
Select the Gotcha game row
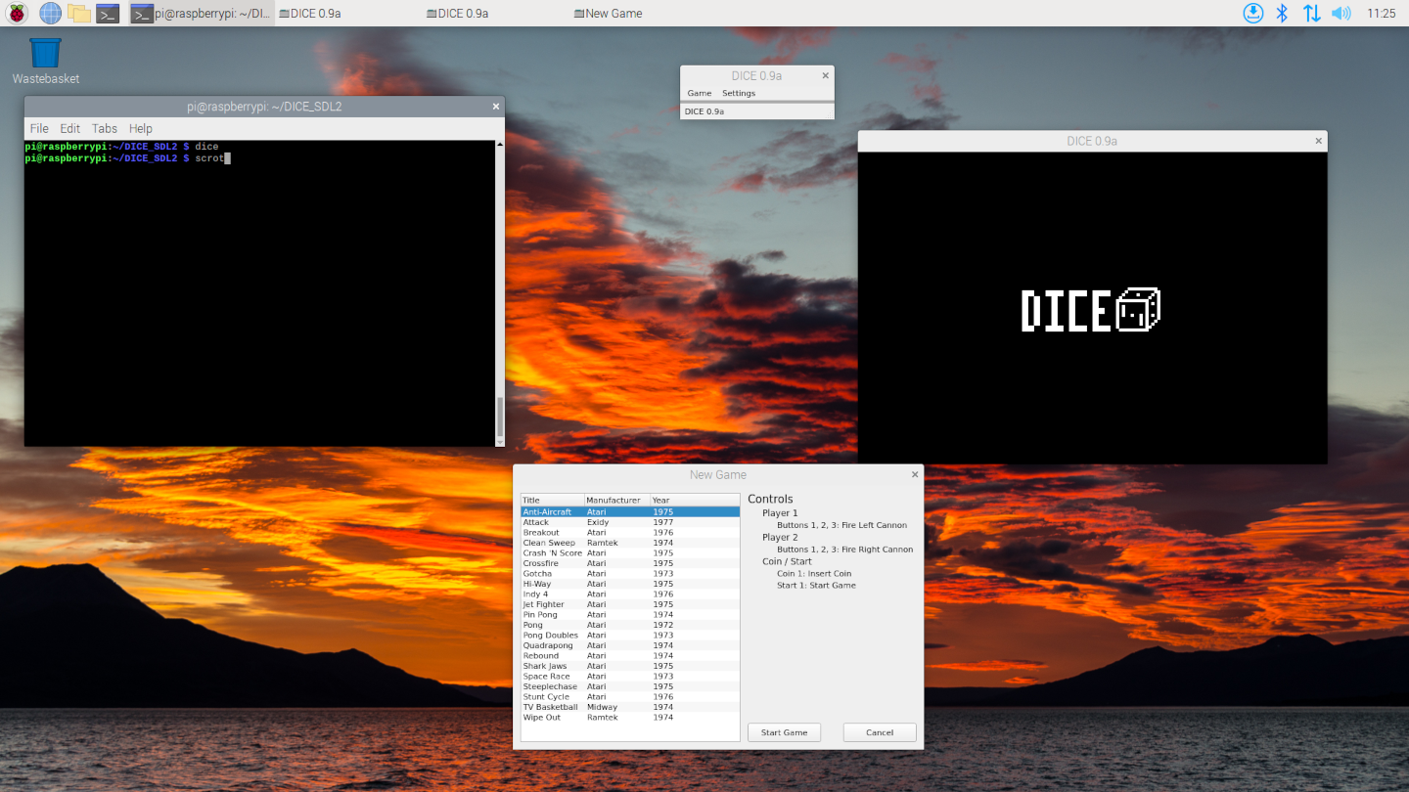[630, 573]
